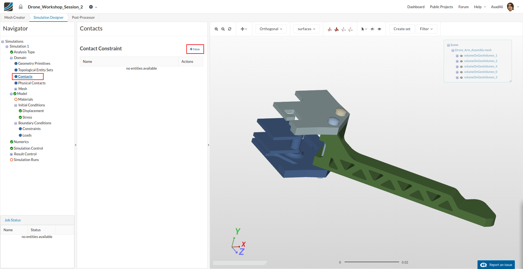
Task: Select the solid surfaces render mode icon
Action: [330, 29]
